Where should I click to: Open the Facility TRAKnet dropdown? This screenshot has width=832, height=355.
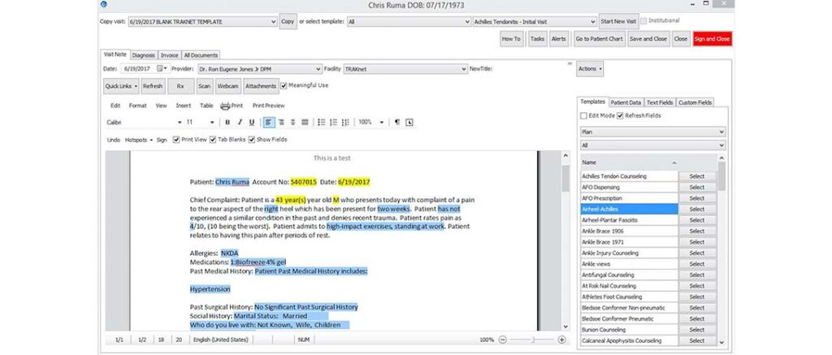pyautogui.click(x=405, y=69)
